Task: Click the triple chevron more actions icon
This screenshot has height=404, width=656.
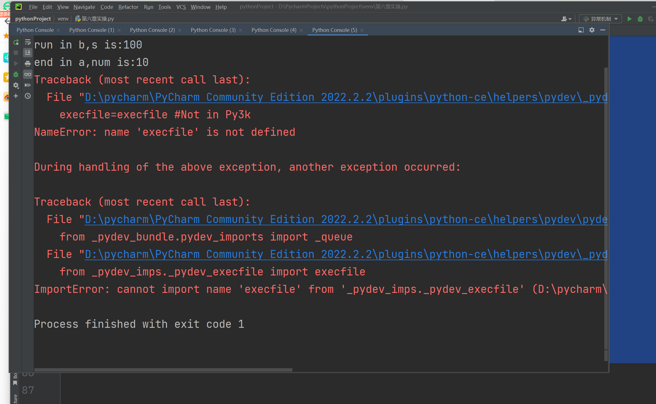Action: (x=28, y=85)
